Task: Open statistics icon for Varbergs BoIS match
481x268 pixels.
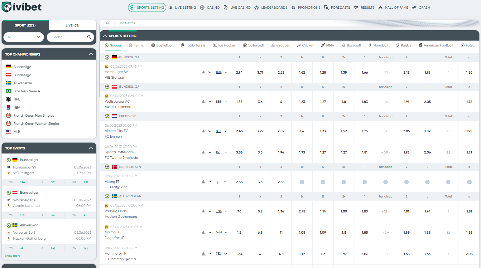Action: (204, 212)
